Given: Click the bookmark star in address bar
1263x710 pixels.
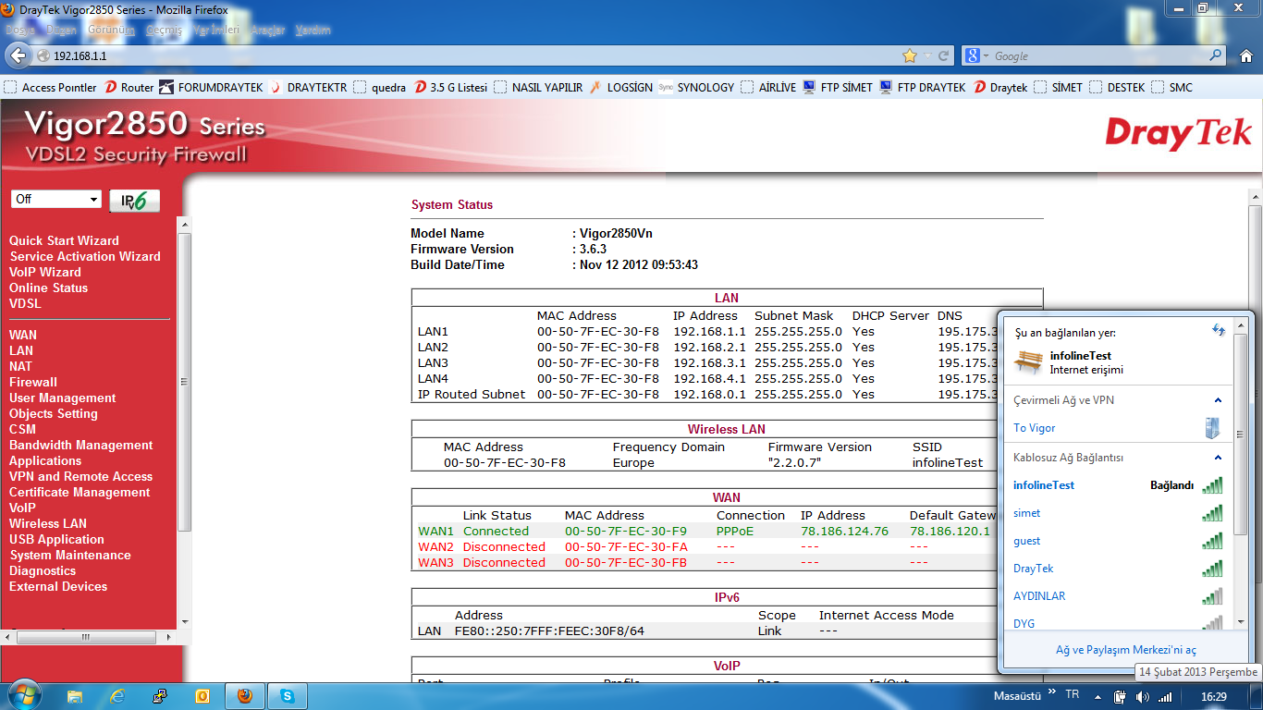Looking at the screenshot, I should (x=910, y=55).
